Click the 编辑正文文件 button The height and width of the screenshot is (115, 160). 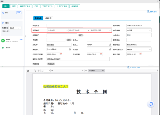(x=25, y=6)
